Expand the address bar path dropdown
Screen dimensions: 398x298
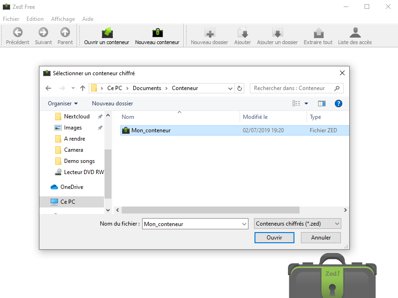[x=230, y=89]
